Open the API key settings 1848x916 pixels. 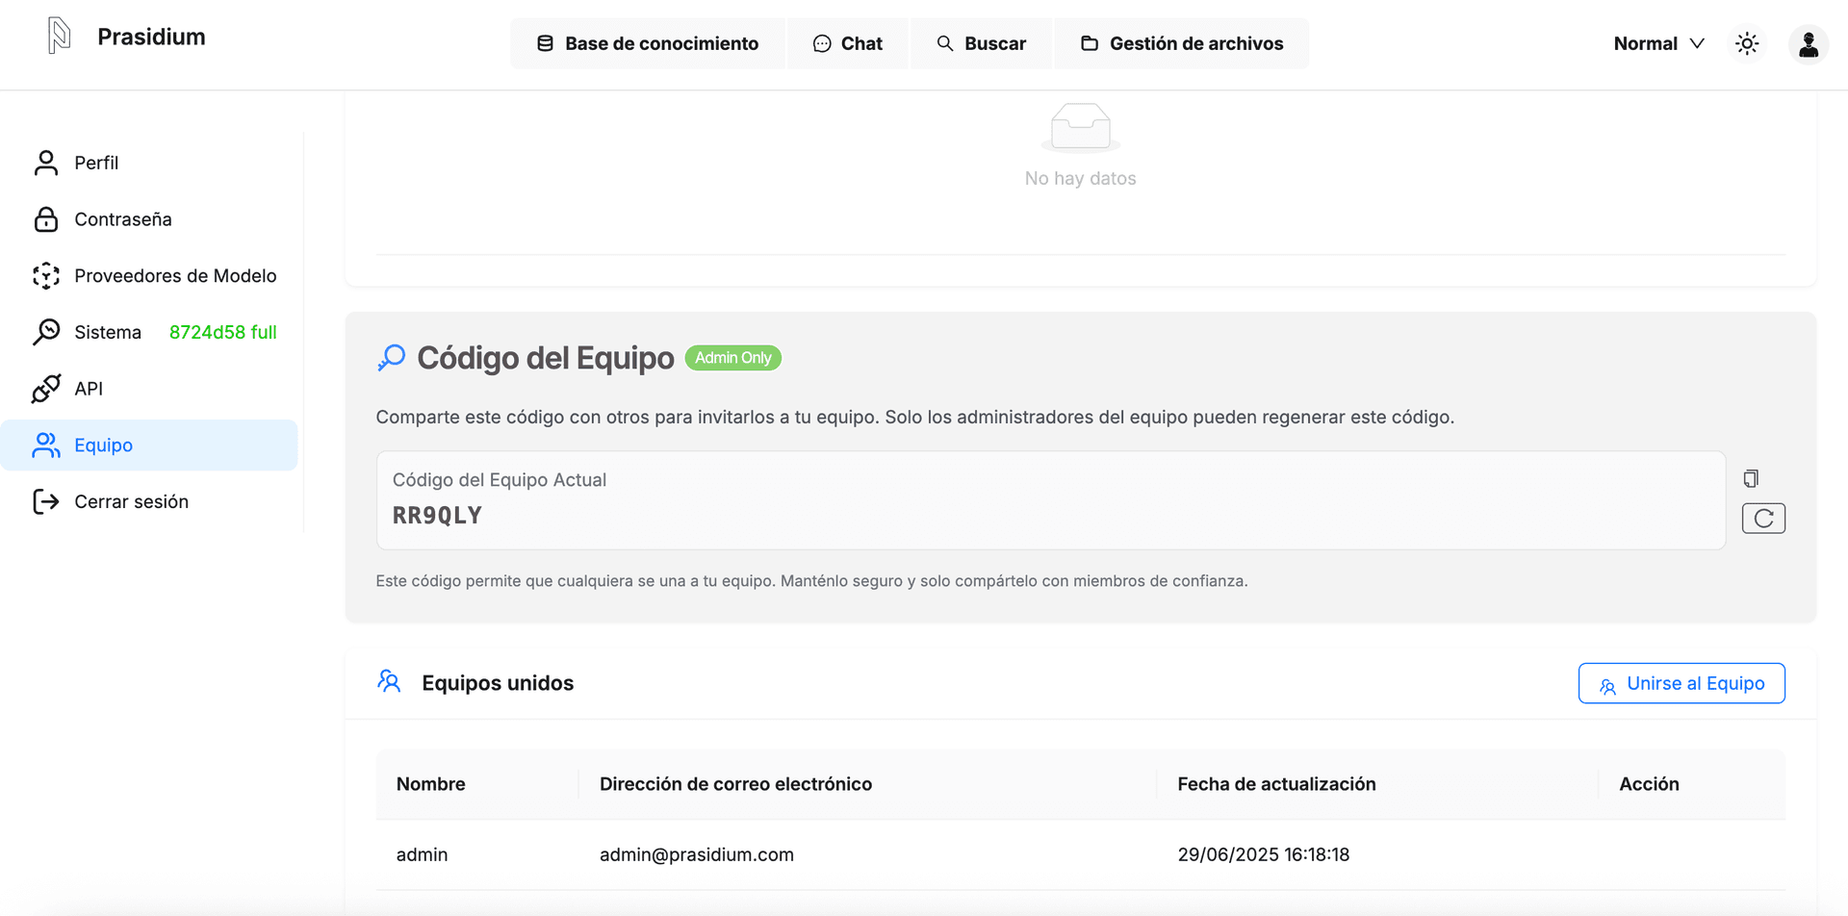pyautogui.click(x=89, y=389)
